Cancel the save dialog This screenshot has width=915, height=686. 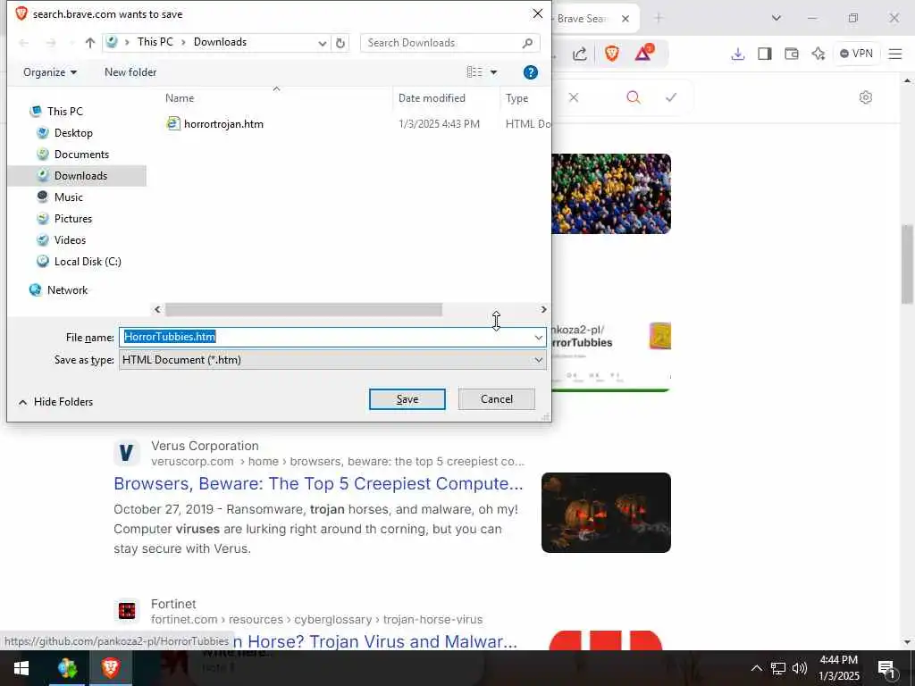click(497, 399)
